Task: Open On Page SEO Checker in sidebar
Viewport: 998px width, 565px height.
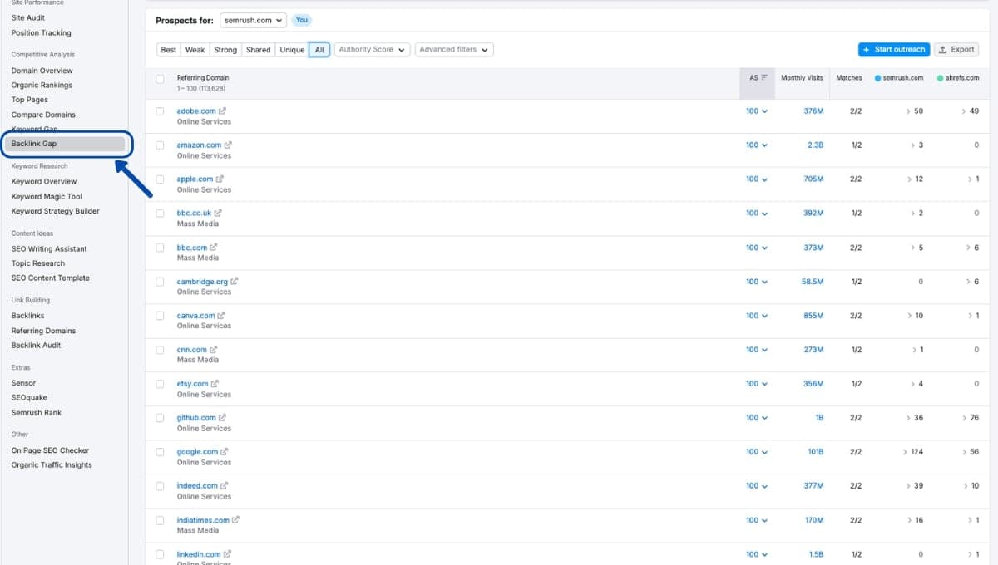Action: point(50,450)
